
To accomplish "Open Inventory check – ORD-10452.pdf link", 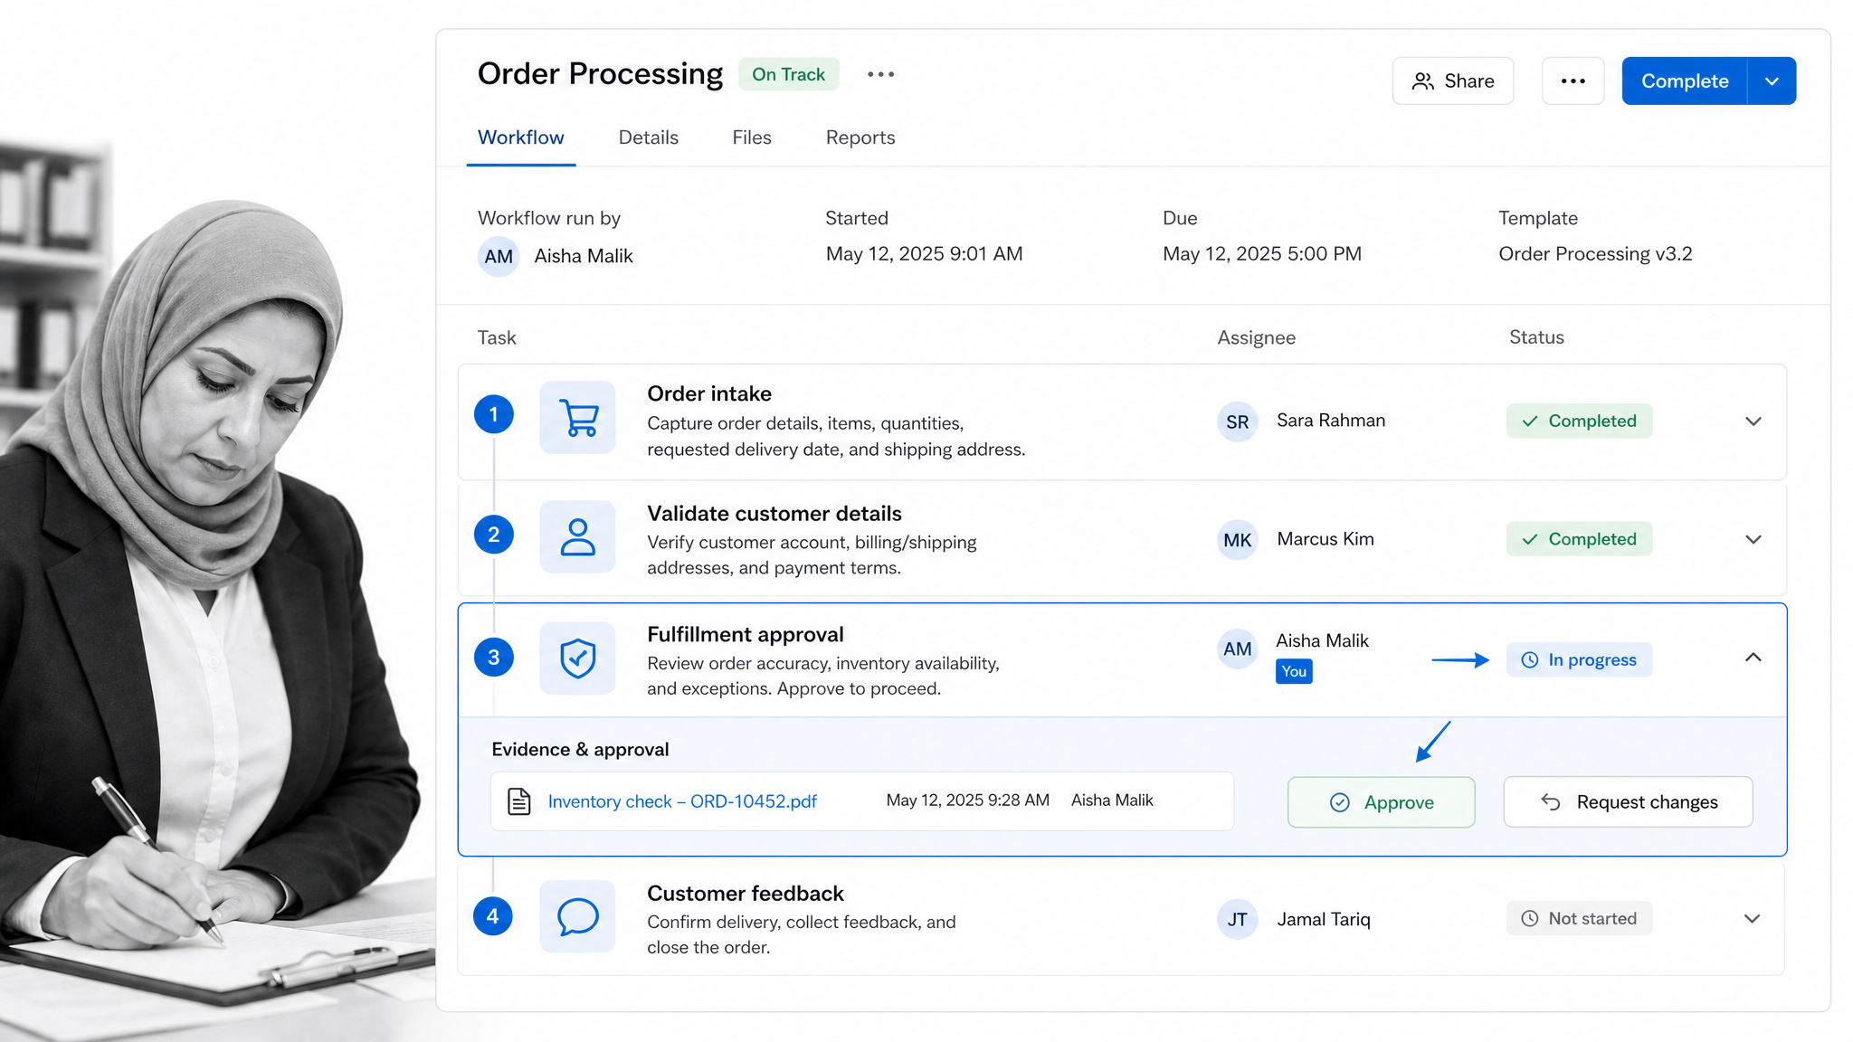I will tap(682, 801).
